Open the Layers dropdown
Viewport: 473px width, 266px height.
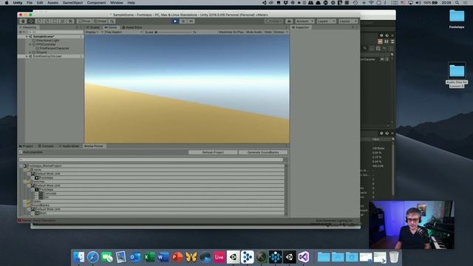[x=326, y=21]
